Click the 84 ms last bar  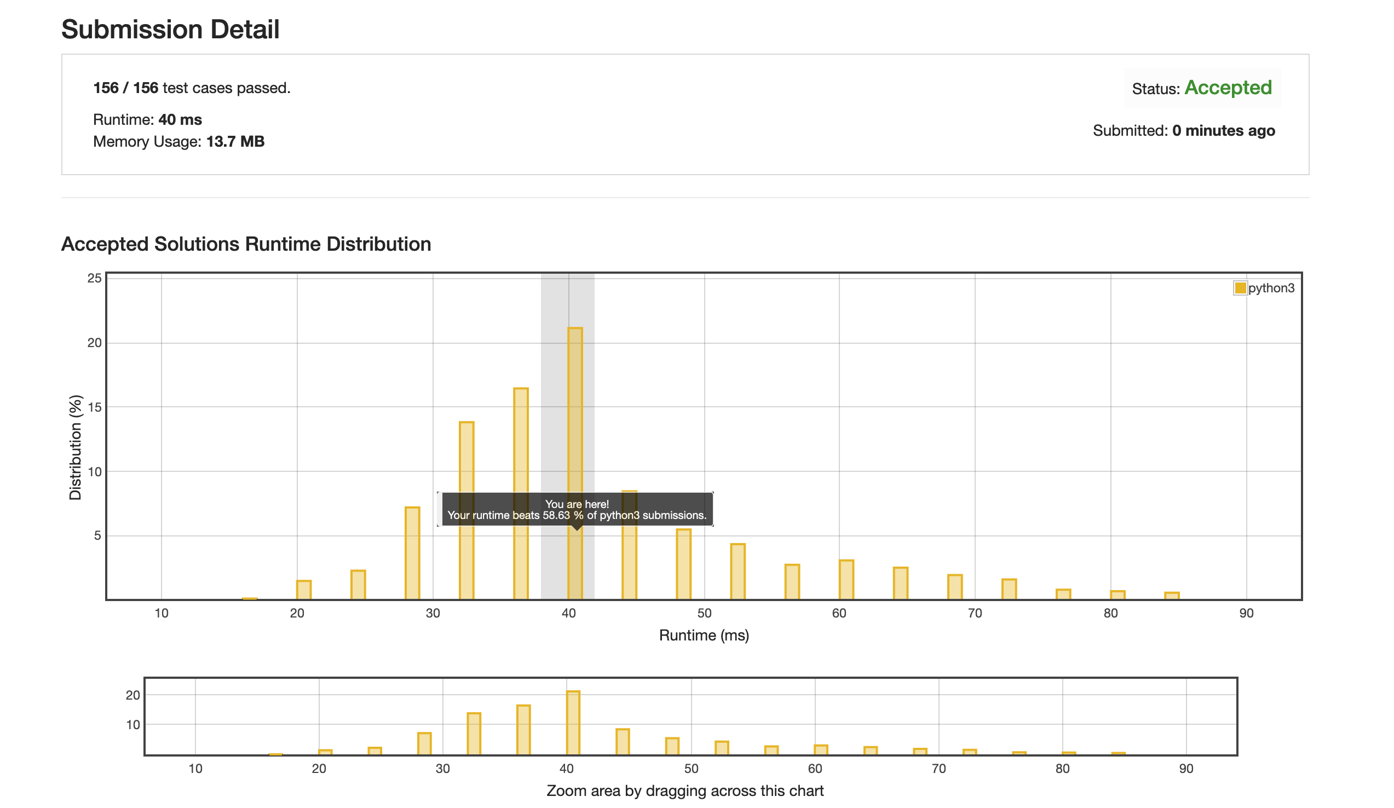[x=1172, y=596]
